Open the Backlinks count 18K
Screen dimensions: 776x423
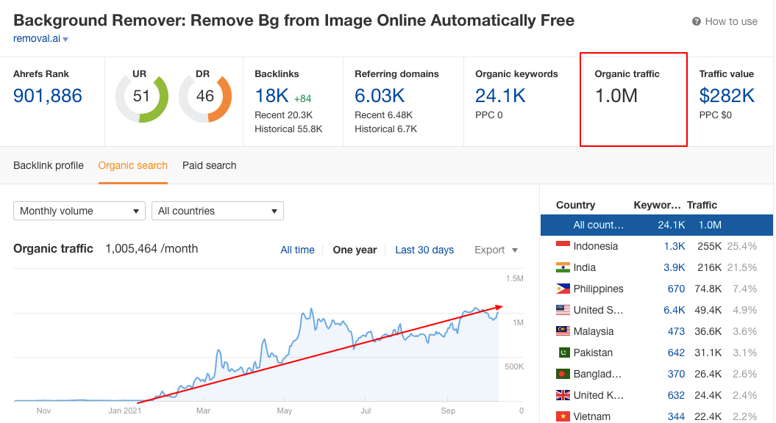click(x=271, y=96)
